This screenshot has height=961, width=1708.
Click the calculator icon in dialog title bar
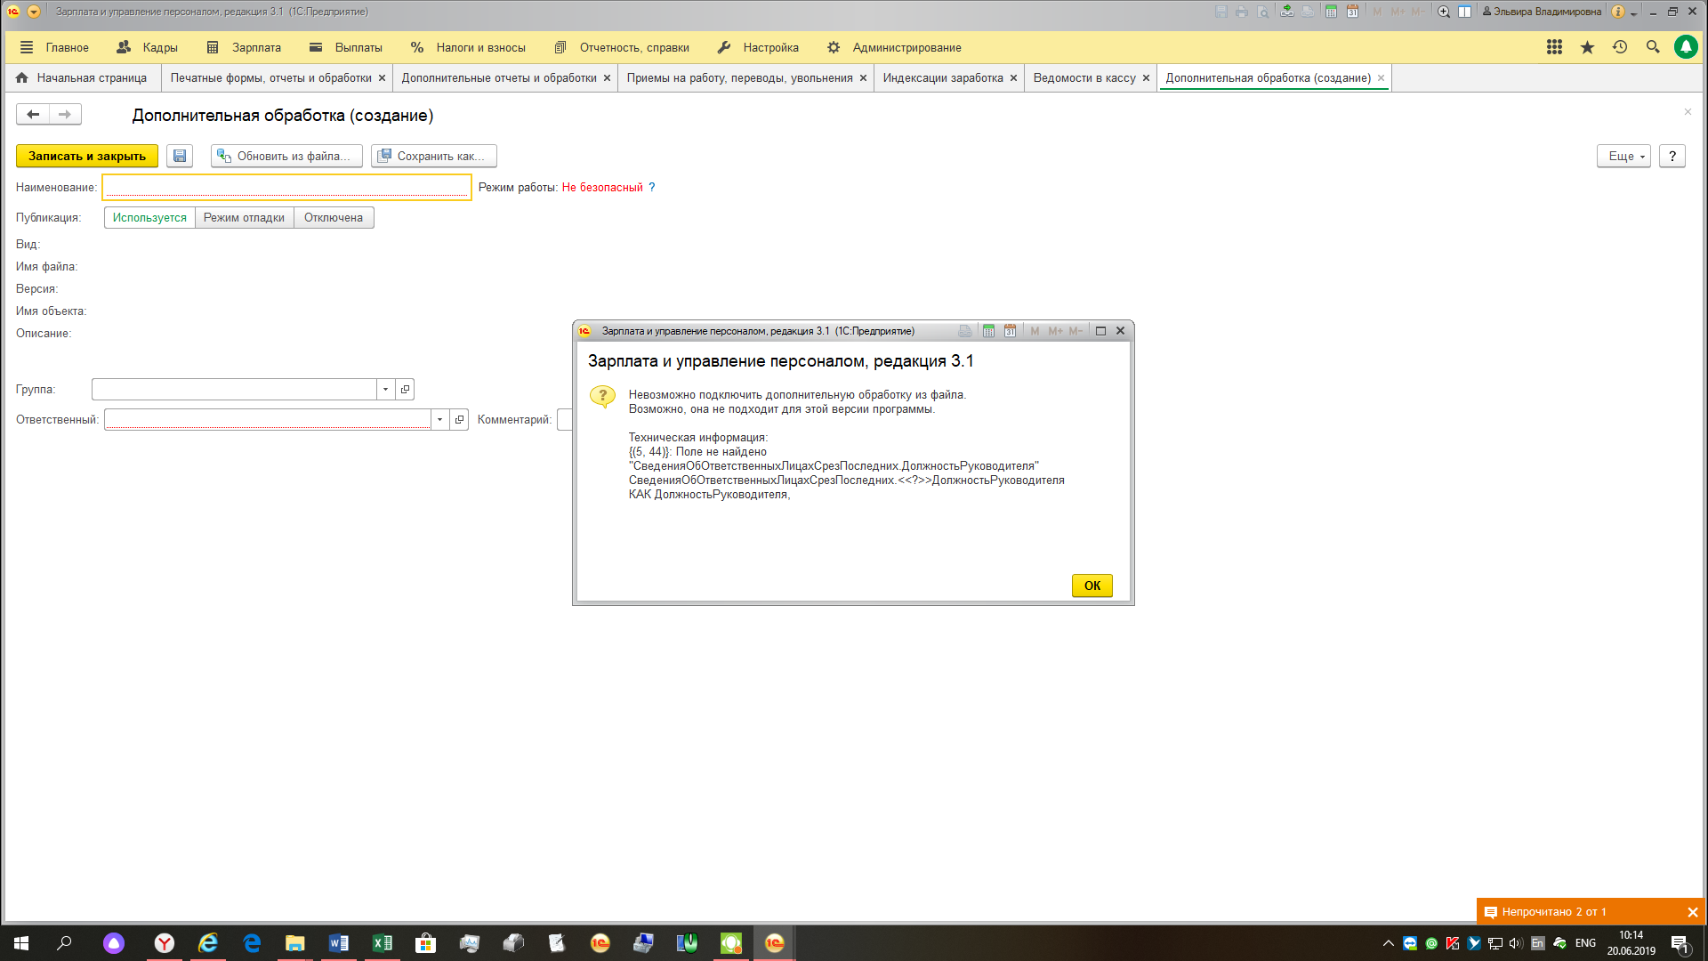point(988,331)
